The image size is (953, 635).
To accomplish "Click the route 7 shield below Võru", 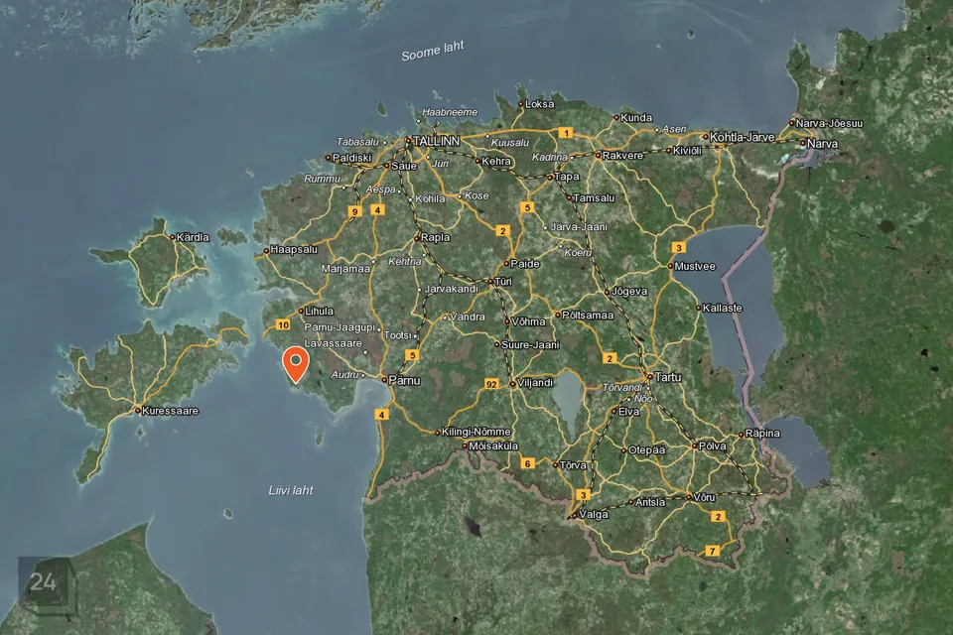I will [711, 551].
